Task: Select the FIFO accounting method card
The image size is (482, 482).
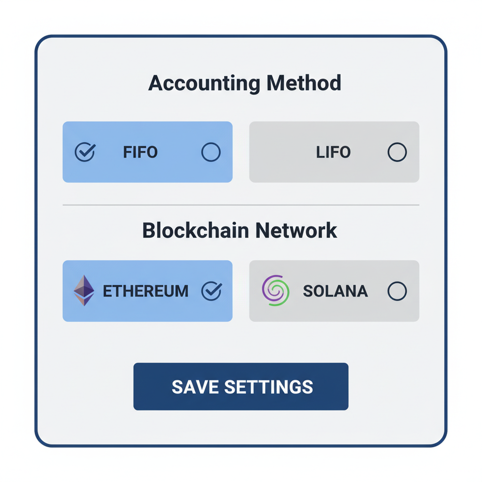Action: tap(147, 152)
